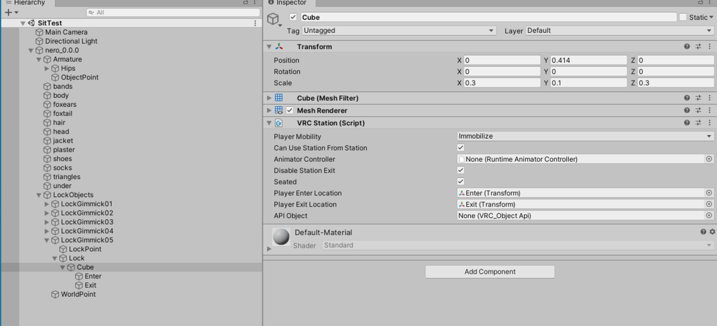The width and height of the screenshot is (717, 326).
Task: Select the Enter child object
Action: pos(93,276)
